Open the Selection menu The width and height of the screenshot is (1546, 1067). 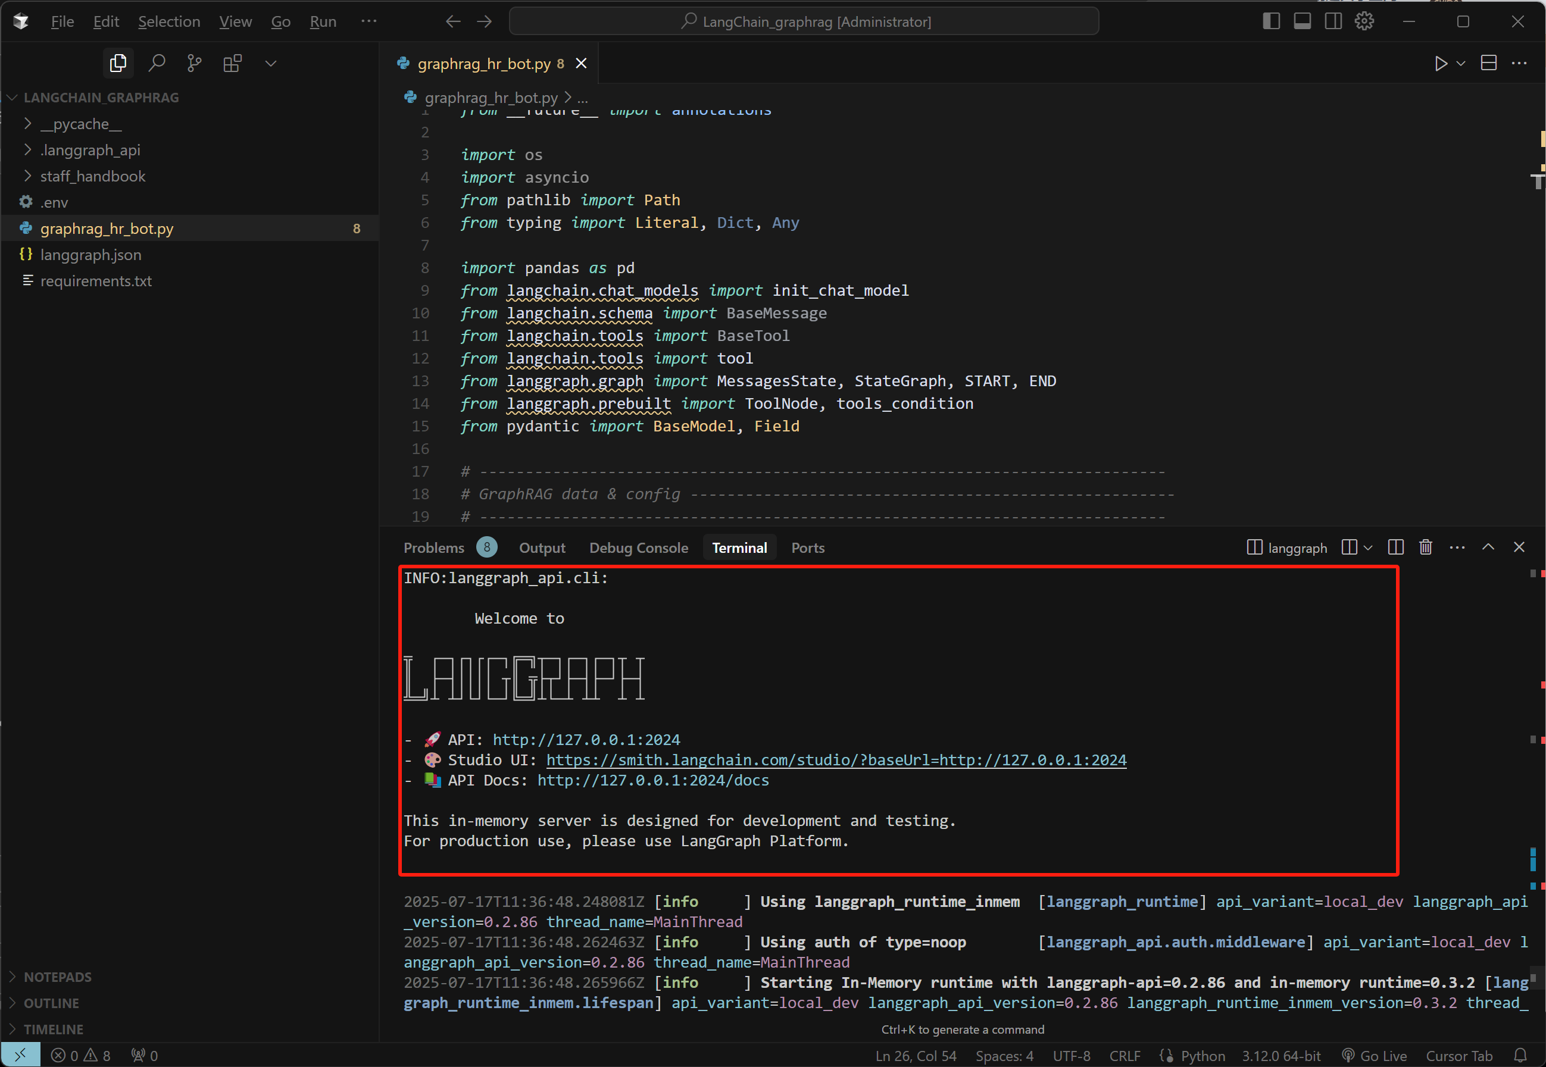coord(169,21)
